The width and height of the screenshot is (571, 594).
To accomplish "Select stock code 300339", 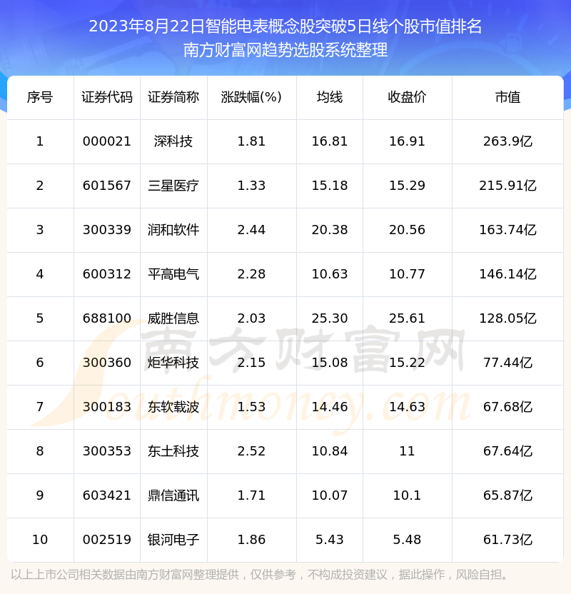I will coord(107,230).
